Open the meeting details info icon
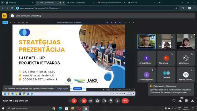Viewport: 197px width, 111px height. click(x=174, y=101)
